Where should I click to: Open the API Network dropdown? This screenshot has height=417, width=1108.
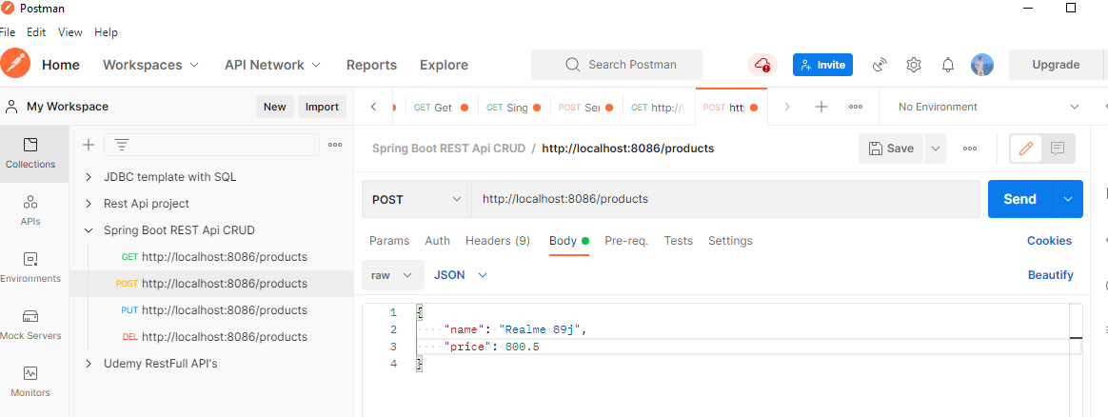[273, 65]
